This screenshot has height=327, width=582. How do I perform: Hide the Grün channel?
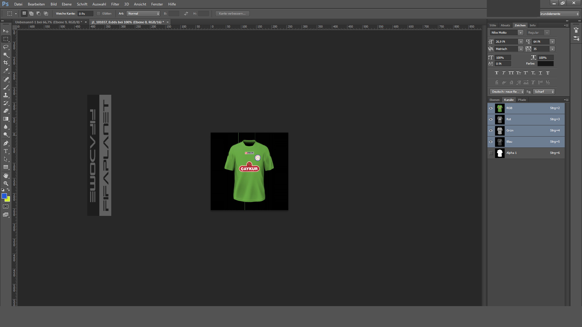[x=491, y=130]
